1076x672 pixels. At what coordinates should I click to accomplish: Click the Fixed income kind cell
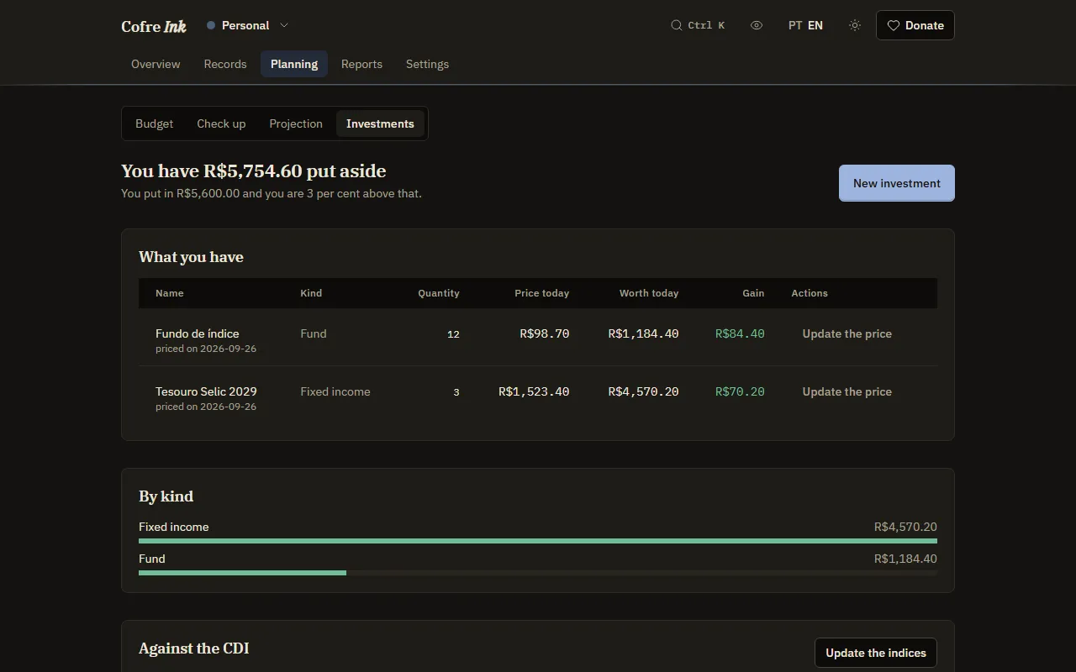[x=335, y=391]
